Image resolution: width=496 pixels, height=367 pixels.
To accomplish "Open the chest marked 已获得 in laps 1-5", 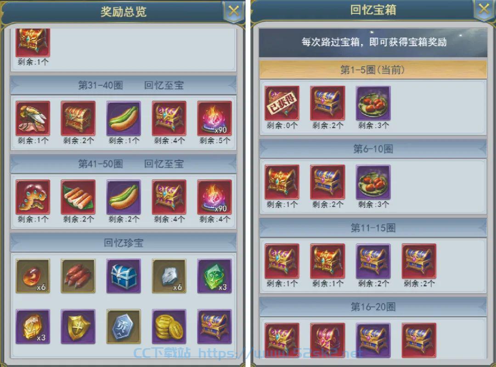I will (282, 103).
